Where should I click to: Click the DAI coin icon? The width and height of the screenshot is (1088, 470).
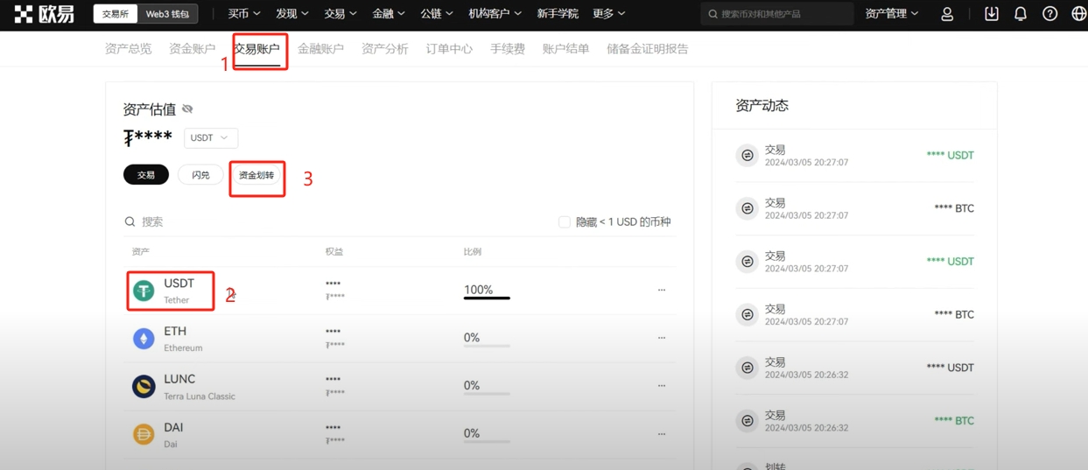coord(144,434)
